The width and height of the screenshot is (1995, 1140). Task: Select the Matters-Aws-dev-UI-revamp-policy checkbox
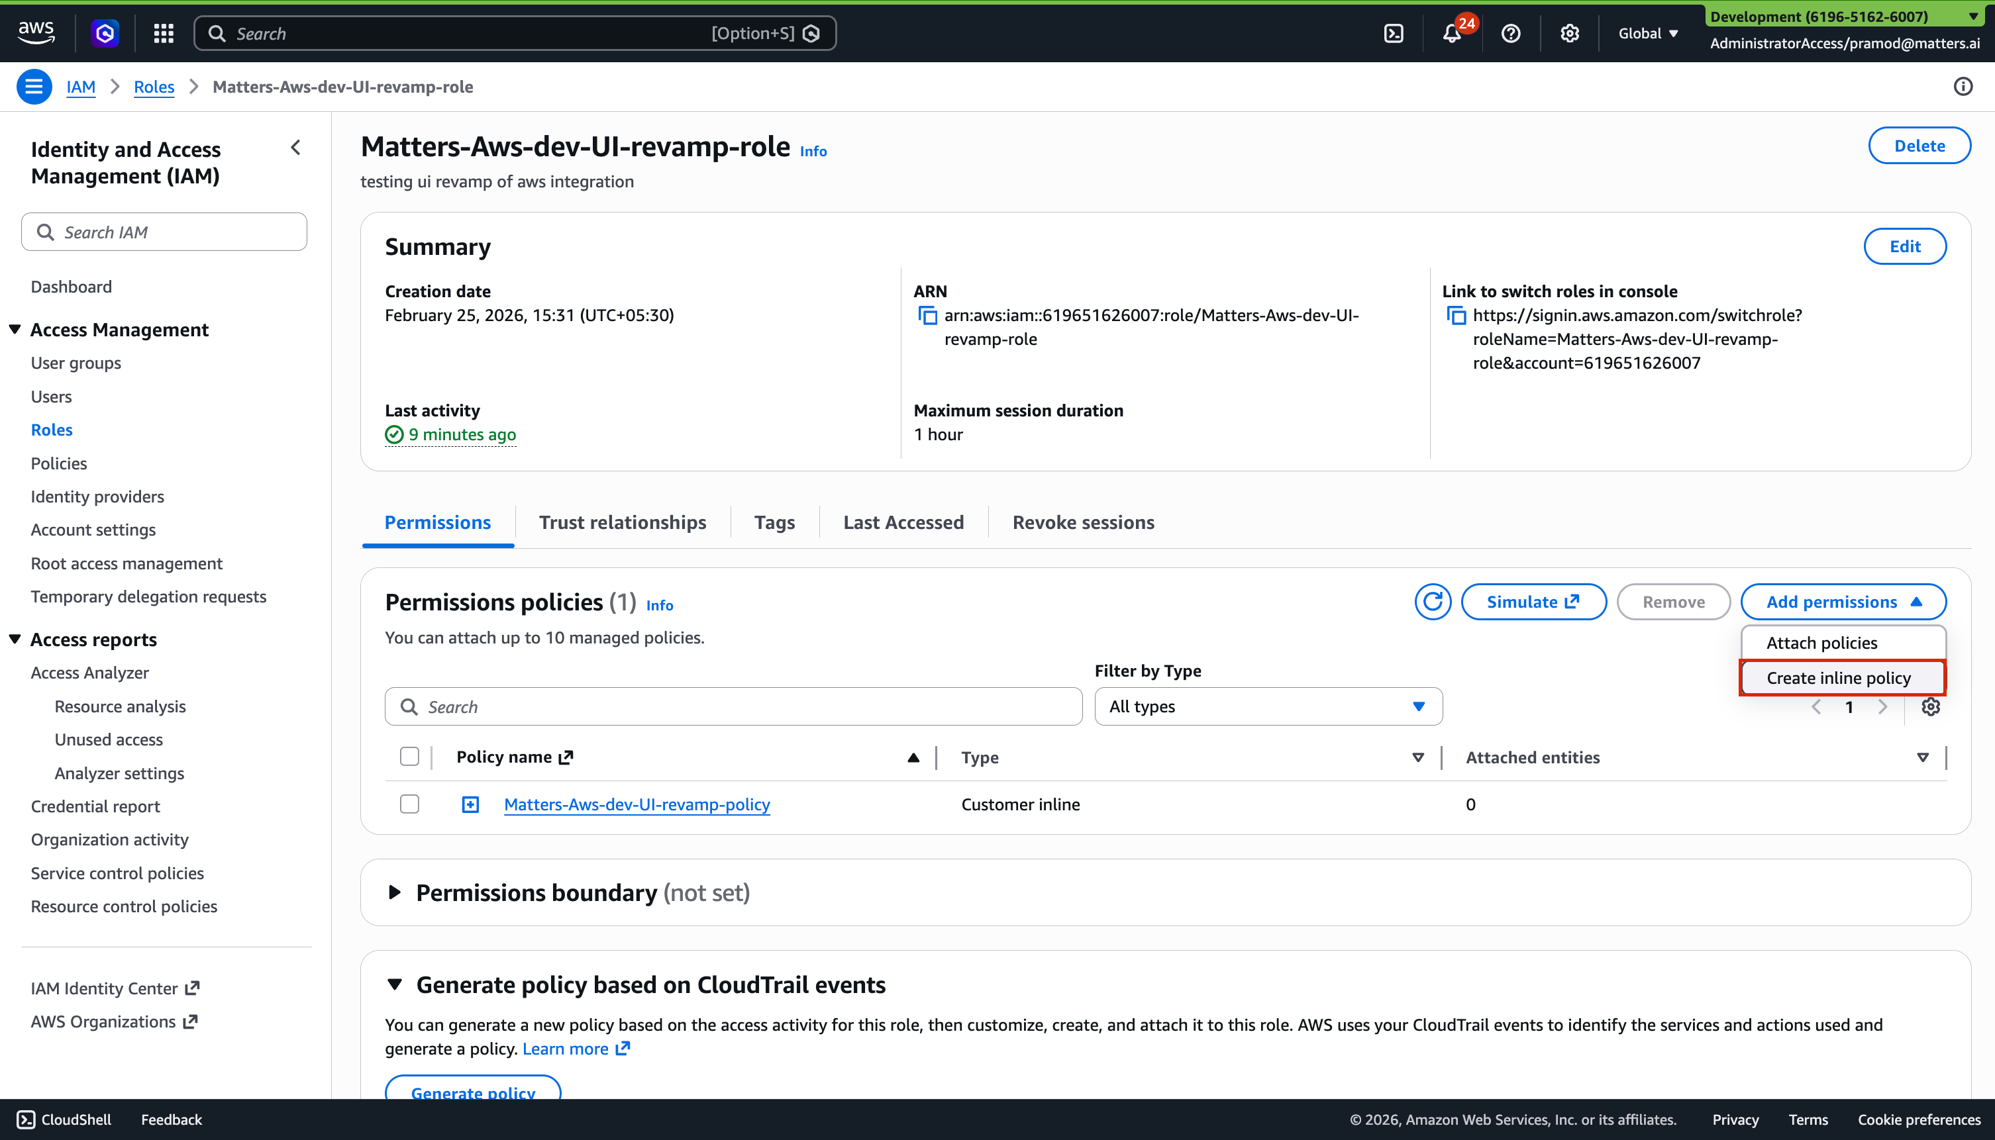point(409,804)
